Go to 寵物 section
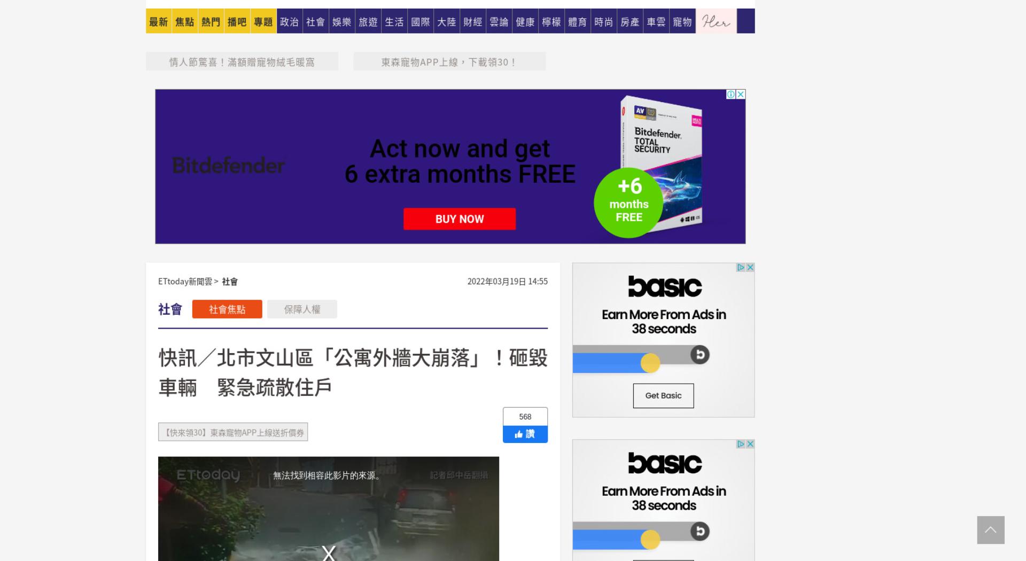 pyautogui.click(x=682, y=21)
